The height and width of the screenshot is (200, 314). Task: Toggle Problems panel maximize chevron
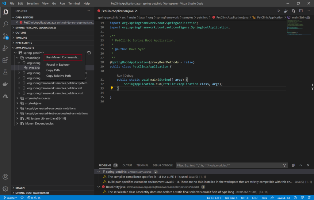coord(301,165)
